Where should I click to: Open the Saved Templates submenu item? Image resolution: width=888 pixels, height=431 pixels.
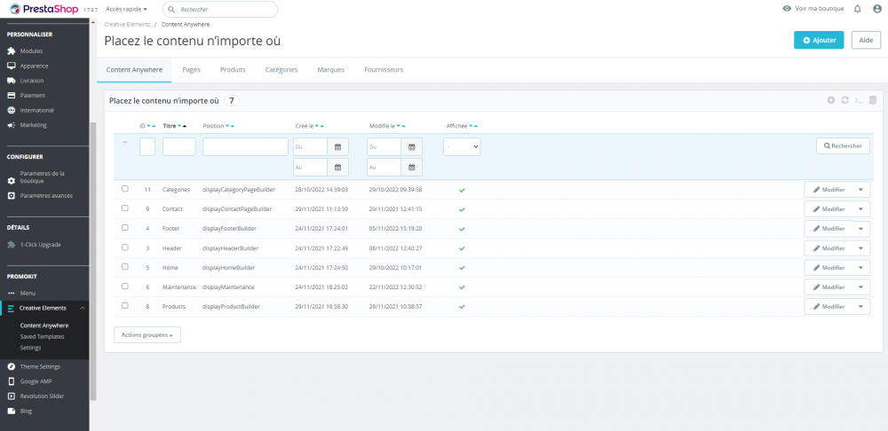coord(42,336)
